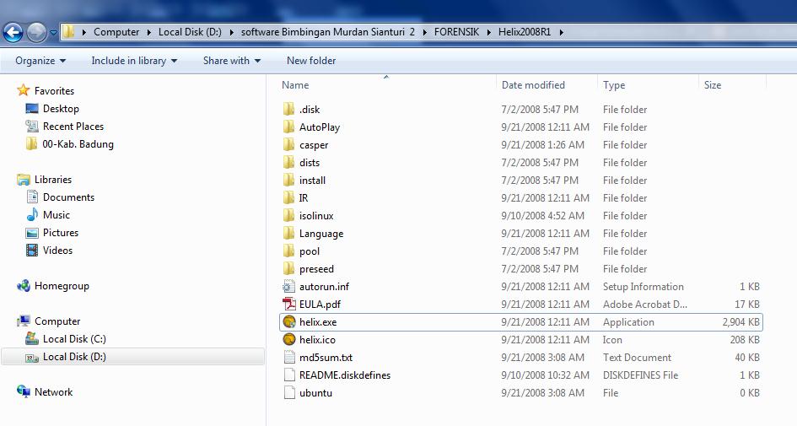Select the autorun.inf setup file icon

(x=289, y=287)
